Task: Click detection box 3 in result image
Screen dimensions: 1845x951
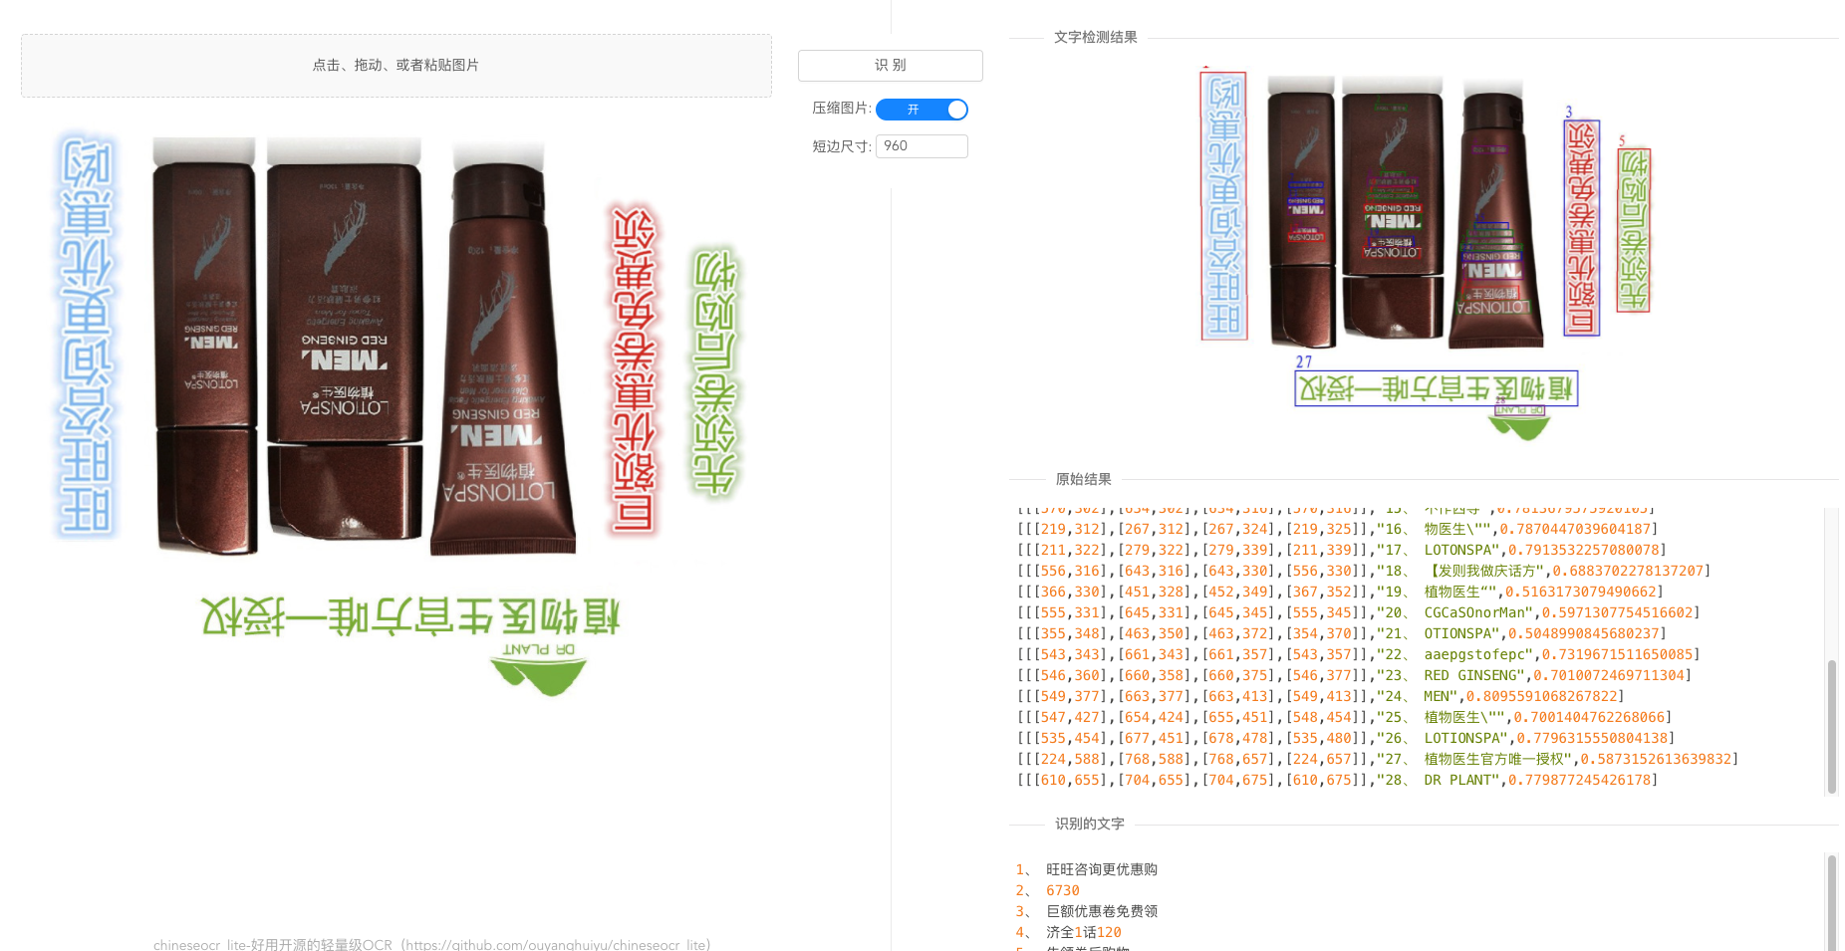Action: tap(1582, 228)
